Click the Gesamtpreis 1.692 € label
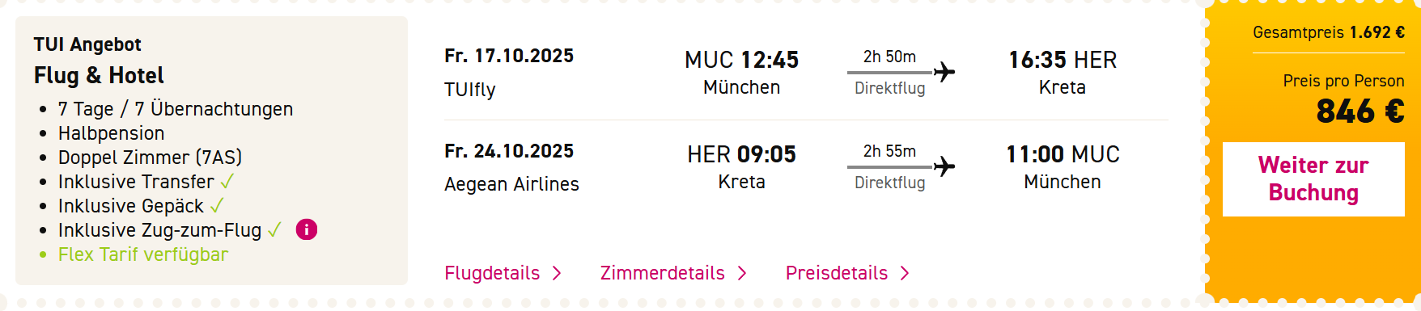 tap(1329, 32)
